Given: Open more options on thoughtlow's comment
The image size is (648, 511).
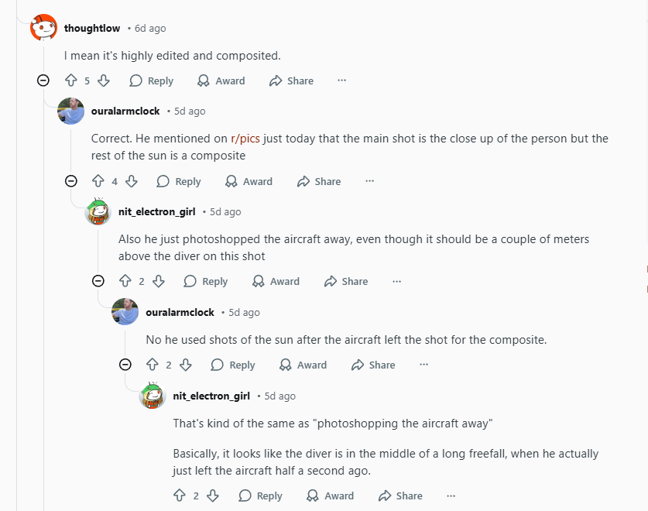Looking at the screenshot, I should [341, 81].
